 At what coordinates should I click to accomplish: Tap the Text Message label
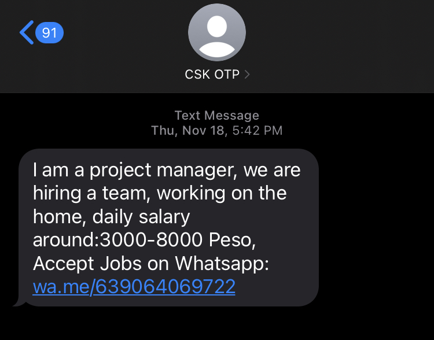click(x=217, y=116)
